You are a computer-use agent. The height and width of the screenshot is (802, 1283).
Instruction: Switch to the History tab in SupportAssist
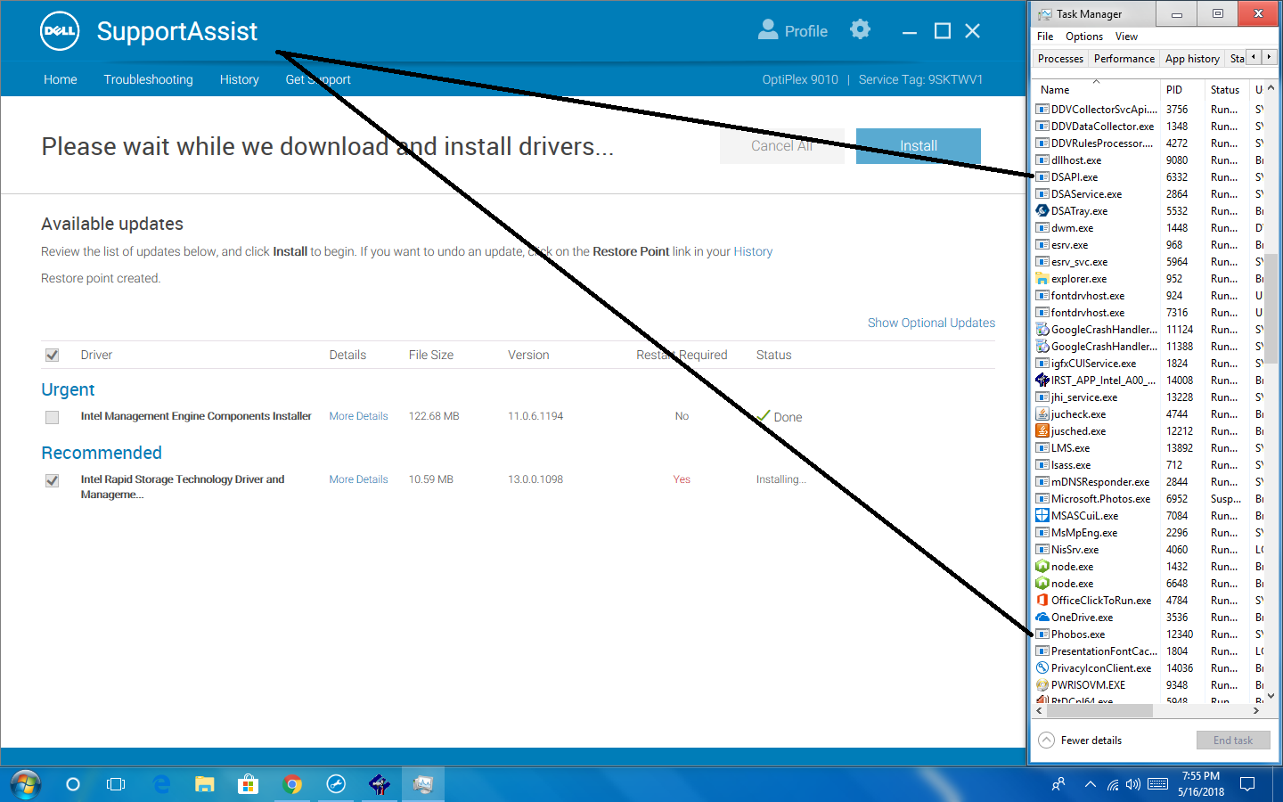[240, 79]
